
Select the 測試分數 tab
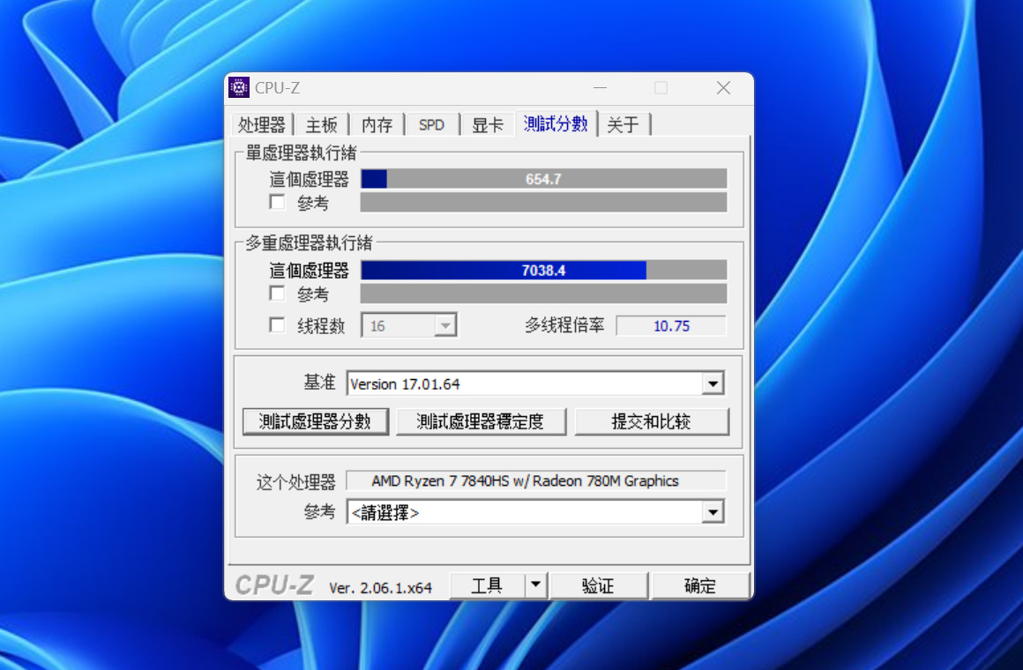pyautogui.click(x=556, y=123)
